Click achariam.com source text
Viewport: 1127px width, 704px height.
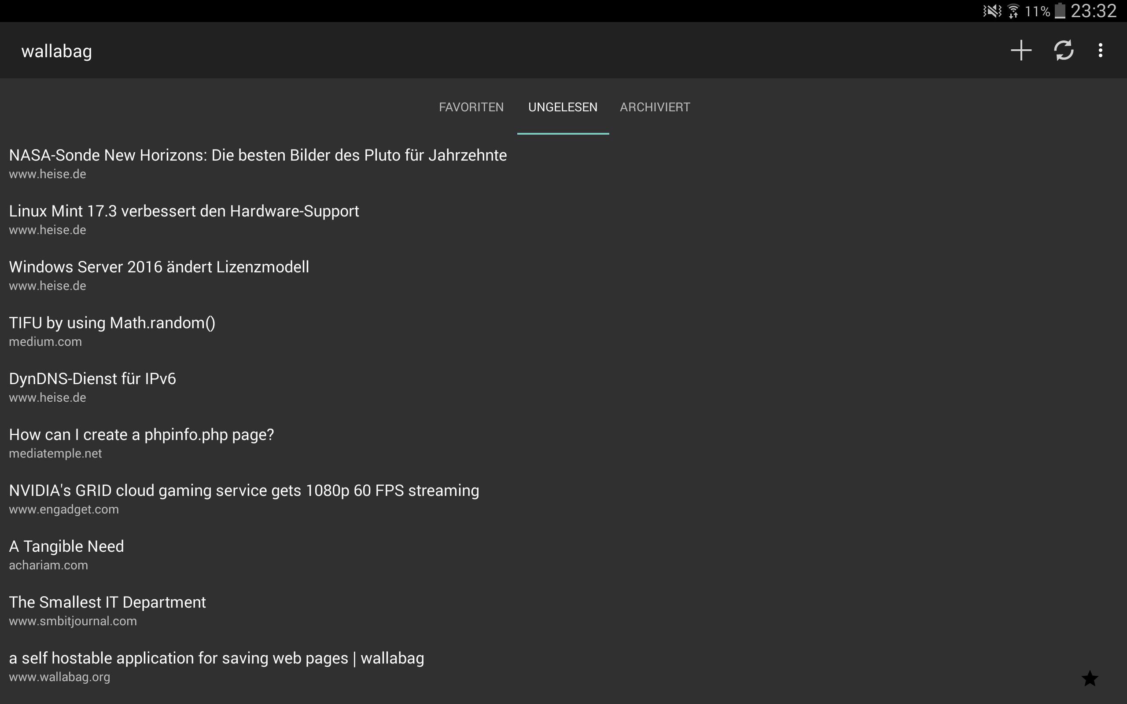pos(48,565)
